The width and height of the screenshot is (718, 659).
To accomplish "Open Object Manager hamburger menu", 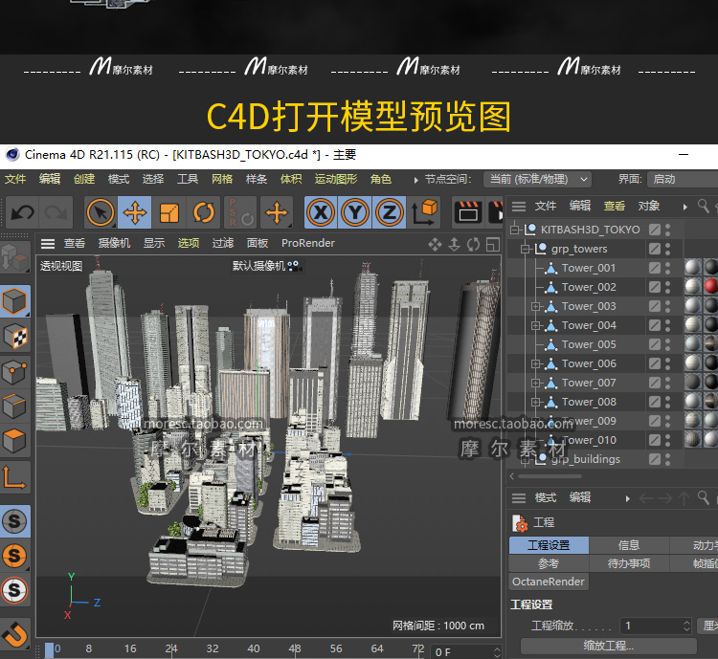I will (518, 207).
